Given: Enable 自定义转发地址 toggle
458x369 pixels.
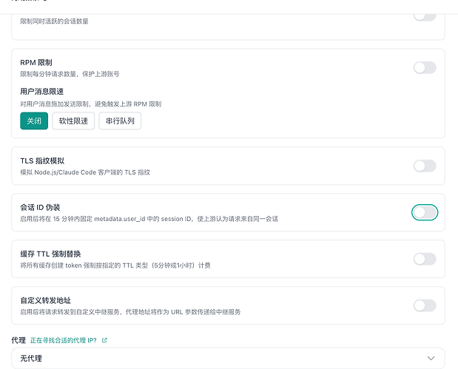Looking at the screenshot, I should click(x=425, y=305).
